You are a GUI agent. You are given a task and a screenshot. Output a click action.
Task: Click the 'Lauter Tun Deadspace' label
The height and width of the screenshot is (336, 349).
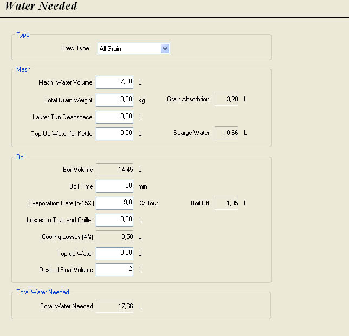62,117
